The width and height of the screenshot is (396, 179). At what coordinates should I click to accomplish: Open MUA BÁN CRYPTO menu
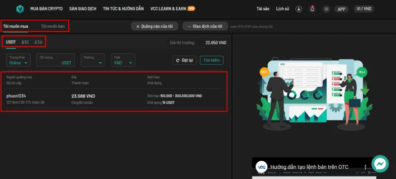pyautogui.click(x=47, y=9)
